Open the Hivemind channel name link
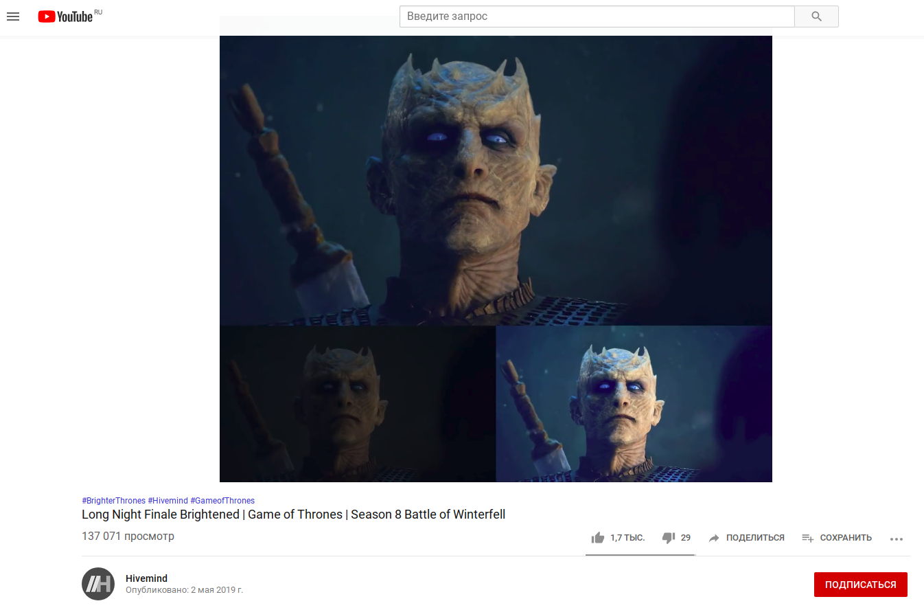924x610 pixels. 147,578
